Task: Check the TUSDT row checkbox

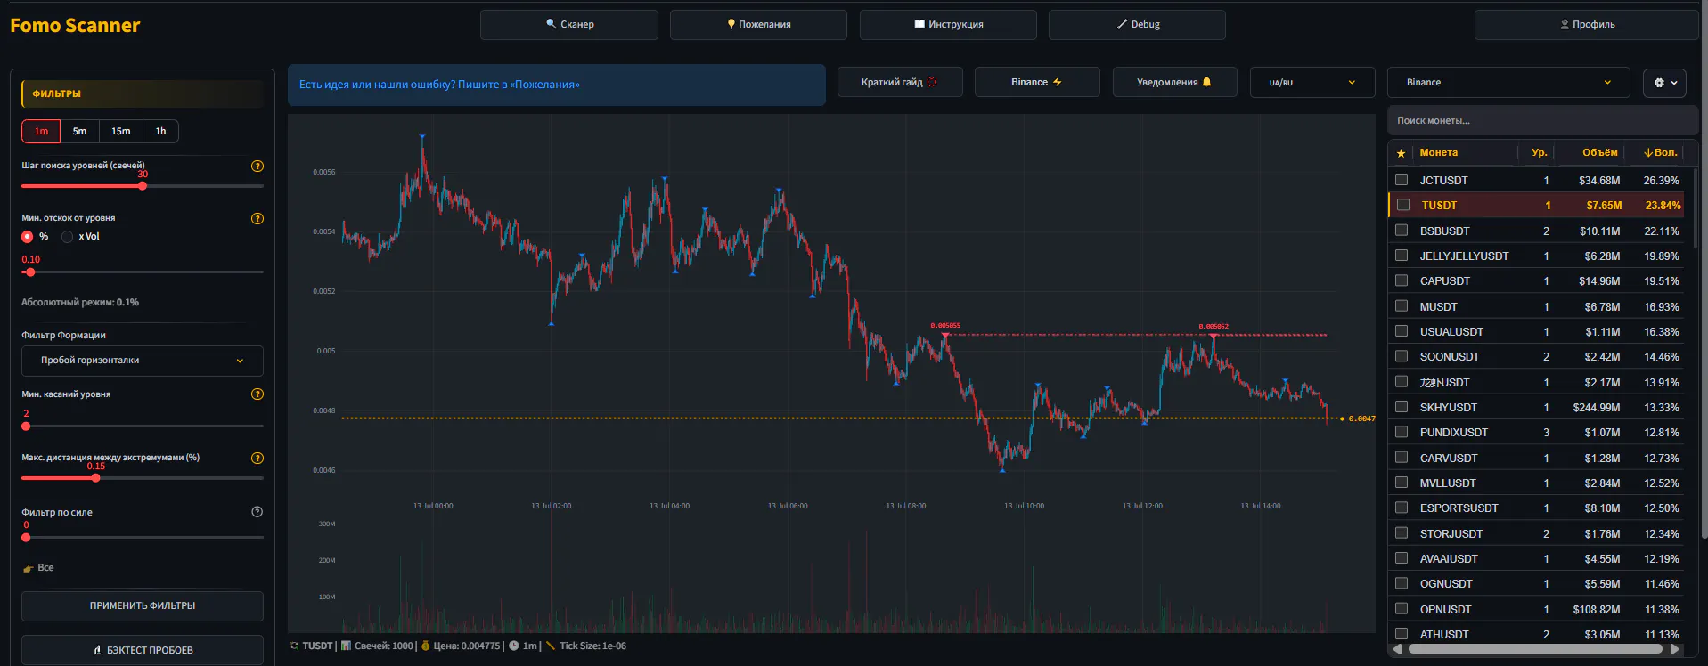Action: pos(1403,205)
